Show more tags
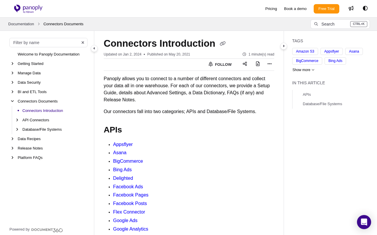This screenshot has height=235, width=377. (x=303, y=70)
